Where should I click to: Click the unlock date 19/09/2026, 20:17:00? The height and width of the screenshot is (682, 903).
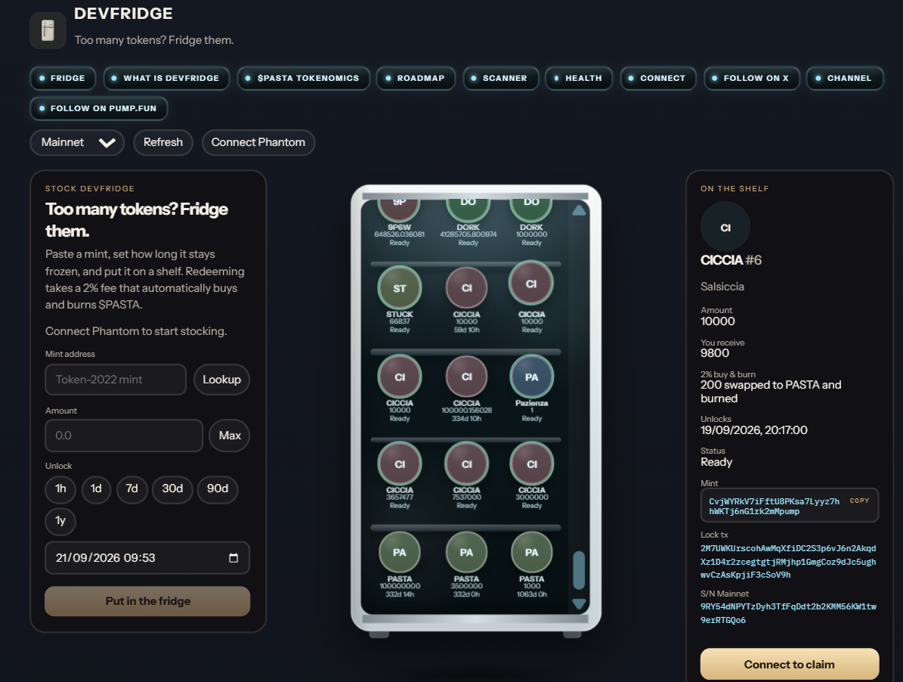tap(754, 430)
